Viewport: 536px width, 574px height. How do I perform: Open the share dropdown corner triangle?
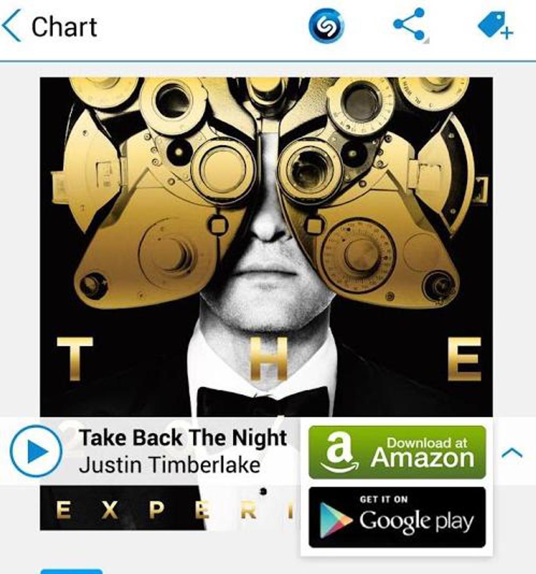(x=426, y=40)
